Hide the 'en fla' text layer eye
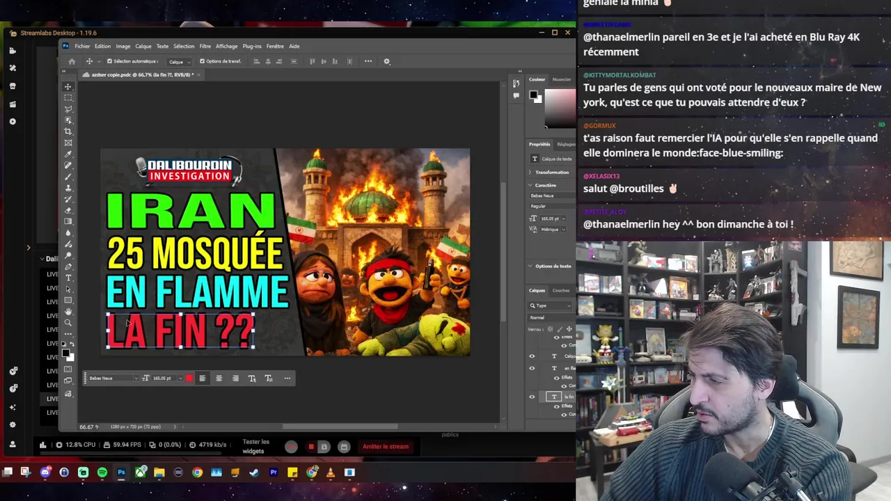Screen dimensions: 891x501 tap(533, 368)
